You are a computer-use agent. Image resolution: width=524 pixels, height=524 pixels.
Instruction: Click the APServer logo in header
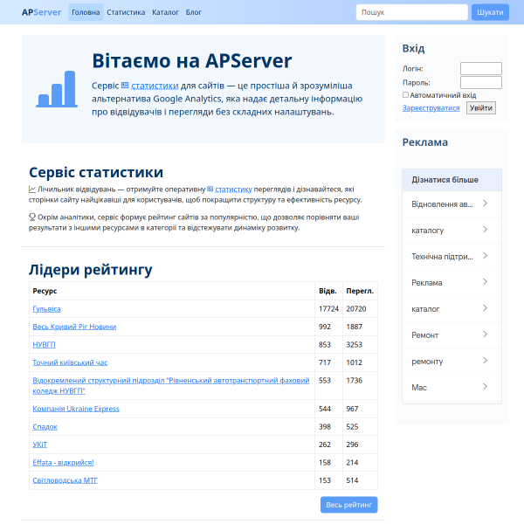41,12
